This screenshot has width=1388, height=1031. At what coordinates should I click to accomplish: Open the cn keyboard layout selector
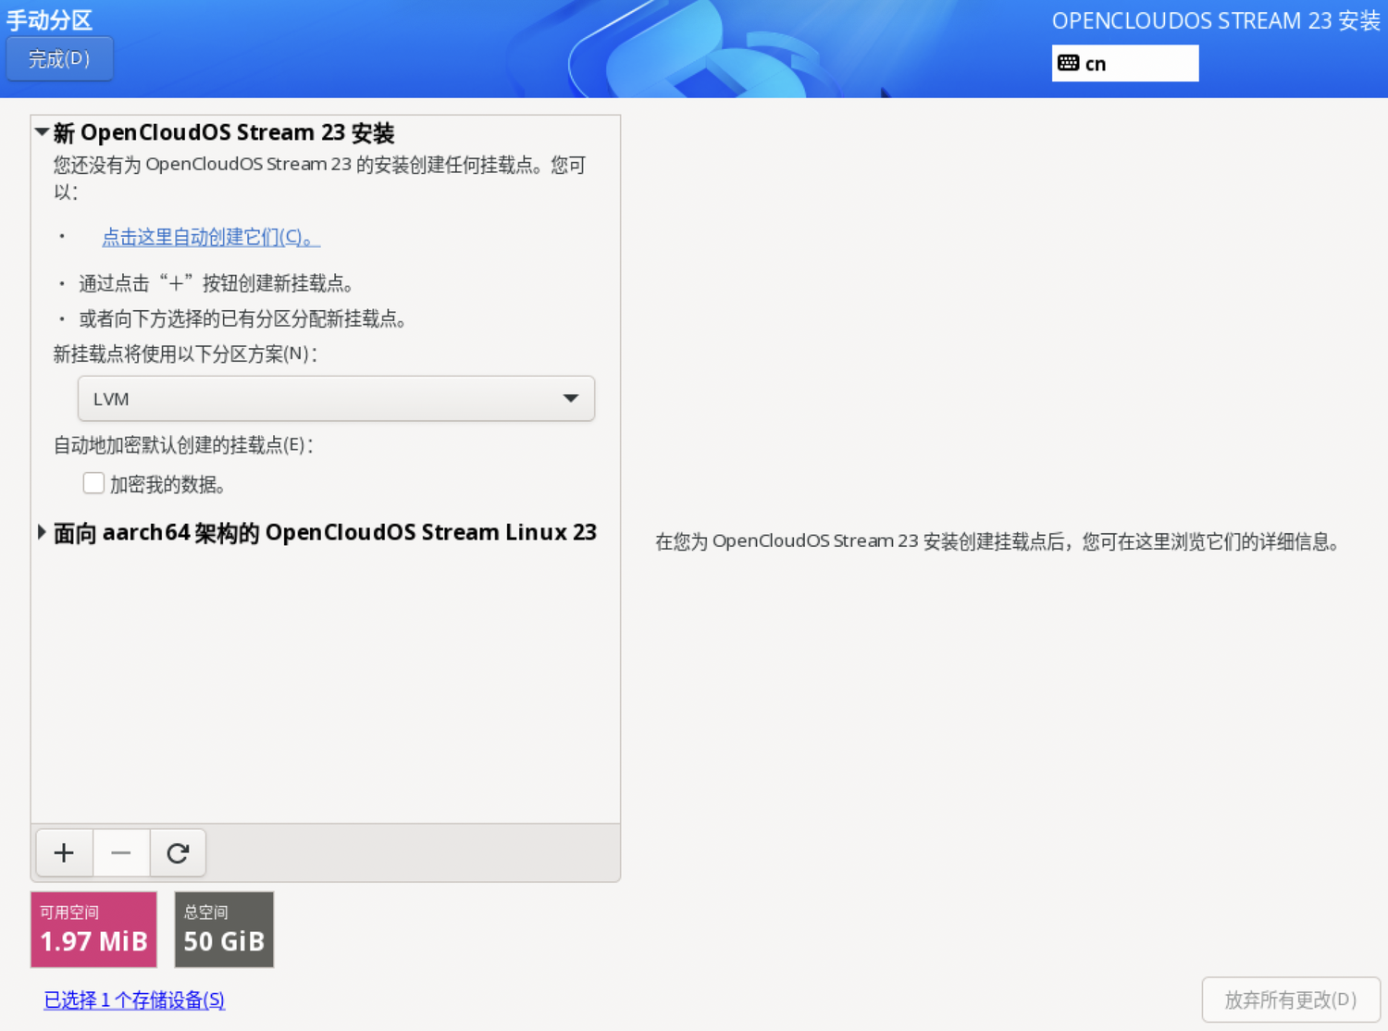(x=1125, y=63)
